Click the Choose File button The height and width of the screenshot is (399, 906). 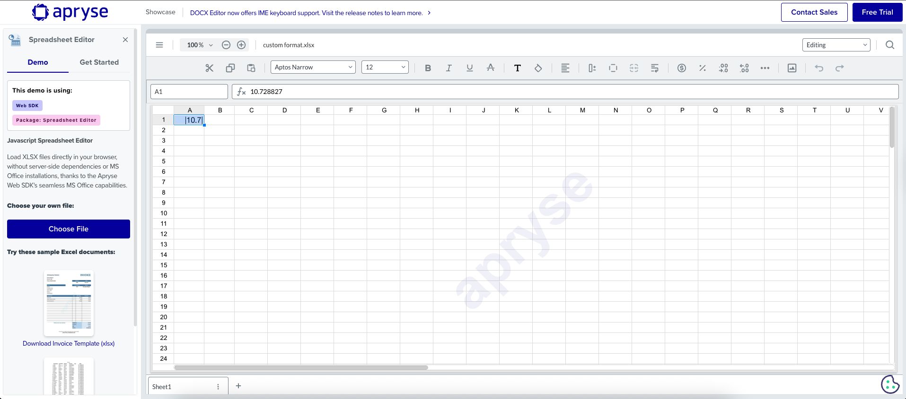[69, 229]
